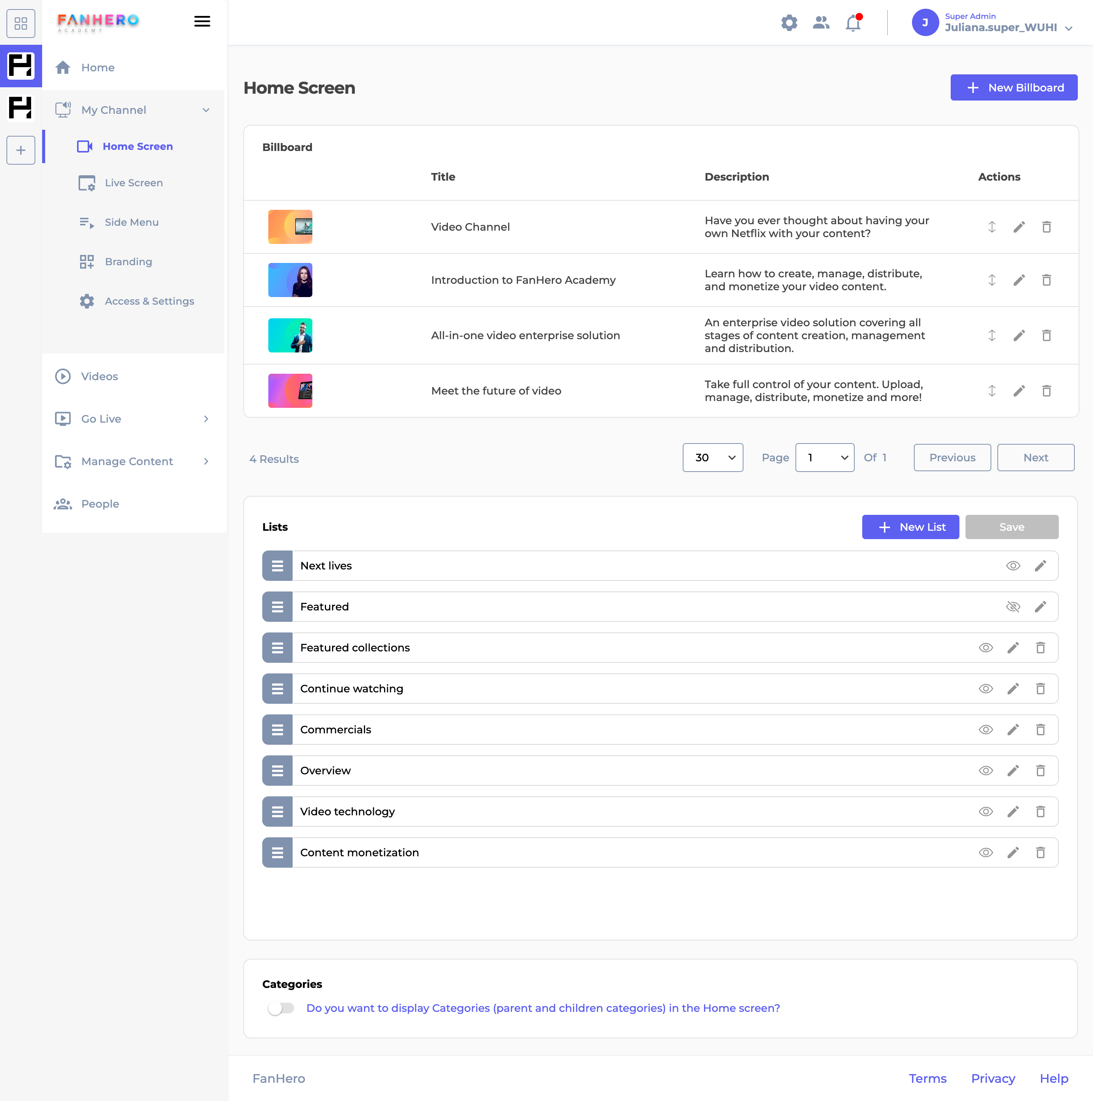
Task: Edit Introduction to FanHero Academy billboard
Action: point(1019,280)
